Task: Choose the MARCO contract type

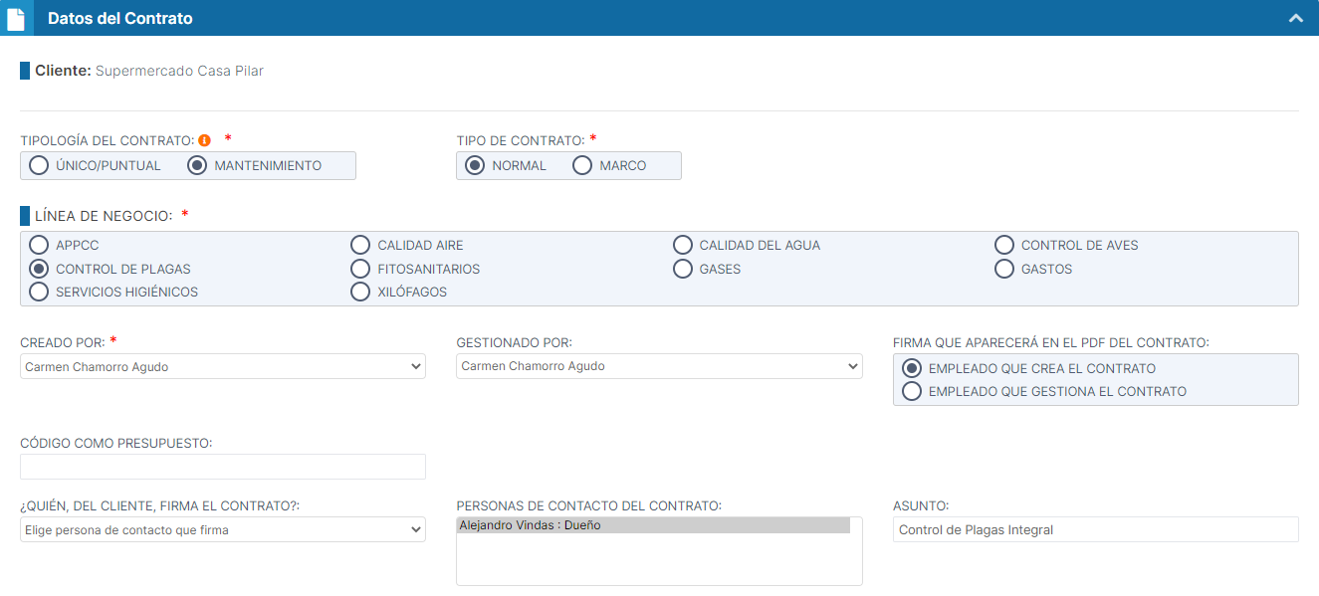Action: pos(582,166)
